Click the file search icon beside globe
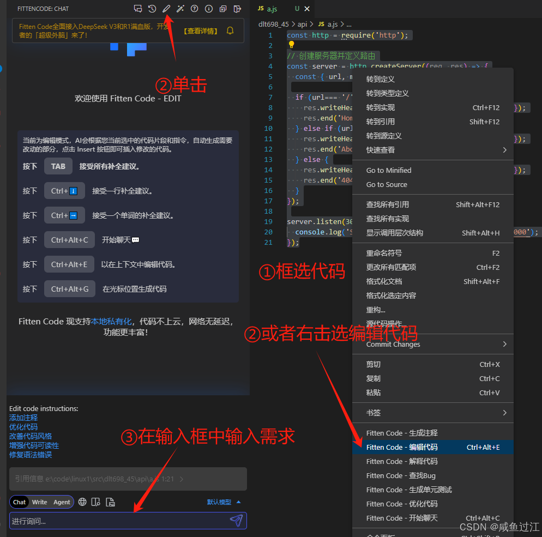The width and height of the screenshot is (542, 537). click(x=96, y=502)
